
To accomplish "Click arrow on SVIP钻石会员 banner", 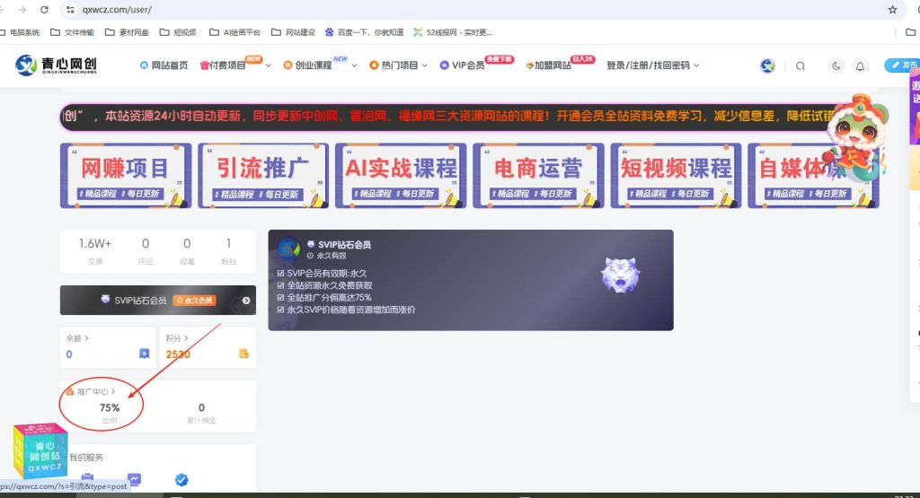I will 246,301.
